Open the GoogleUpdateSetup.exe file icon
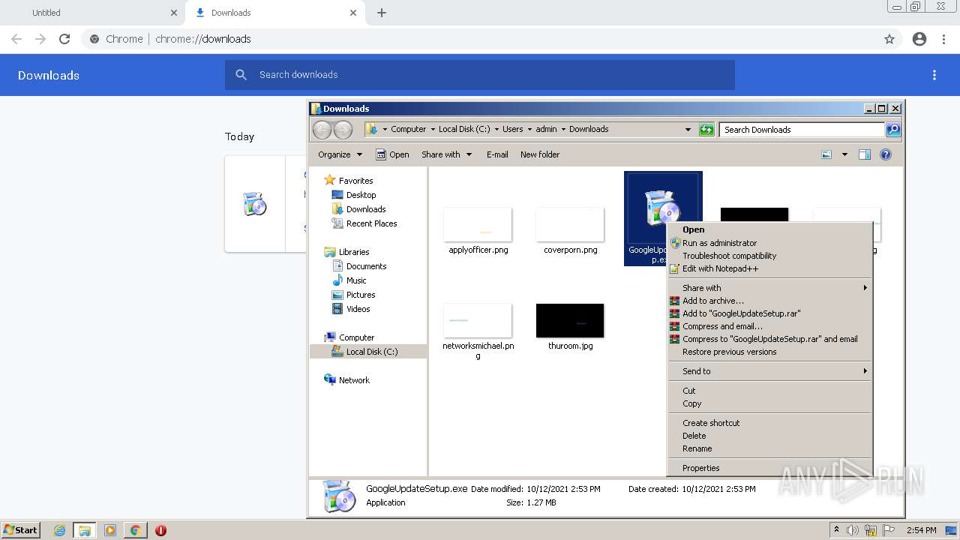Image resolution: width=960 pixels, height=540 pixels. [663, 208]
